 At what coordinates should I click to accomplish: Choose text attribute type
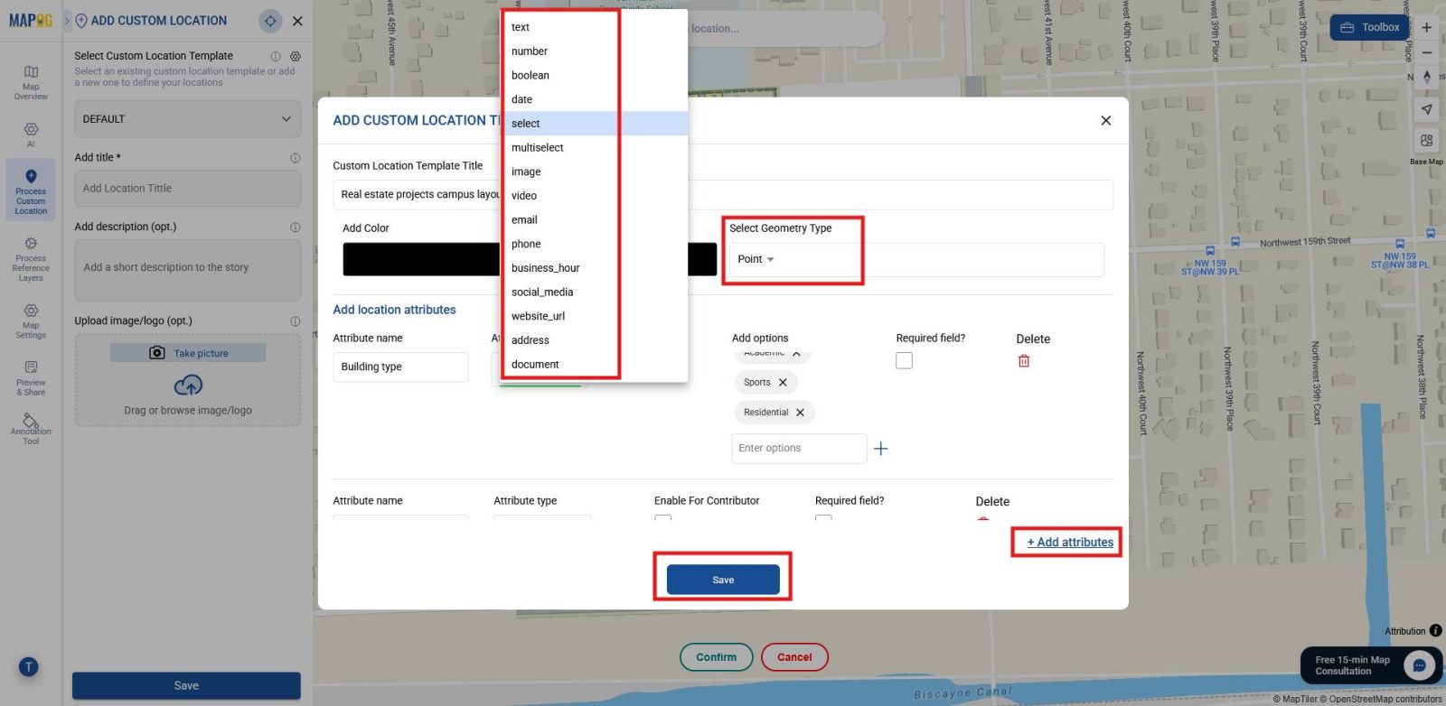[595, 27]
